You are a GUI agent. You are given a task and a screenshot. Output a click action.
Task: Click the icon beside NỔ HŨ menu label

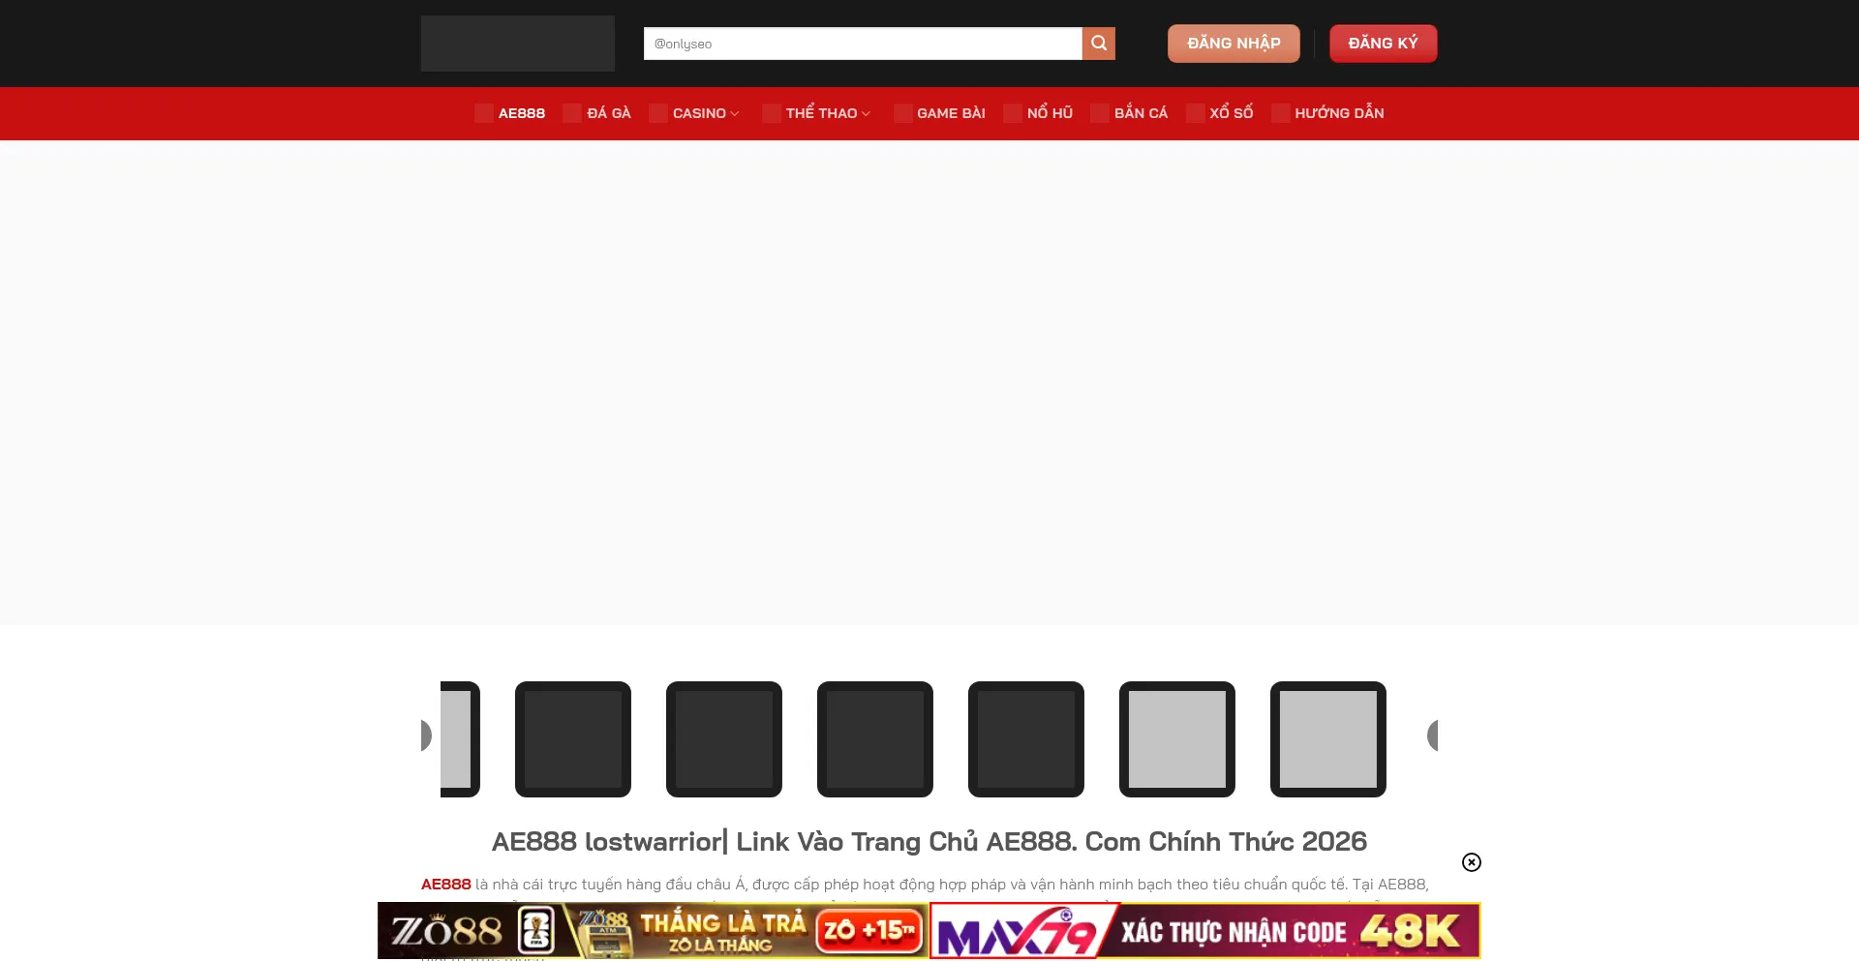pyautogui.click(x=1013, y=113)
